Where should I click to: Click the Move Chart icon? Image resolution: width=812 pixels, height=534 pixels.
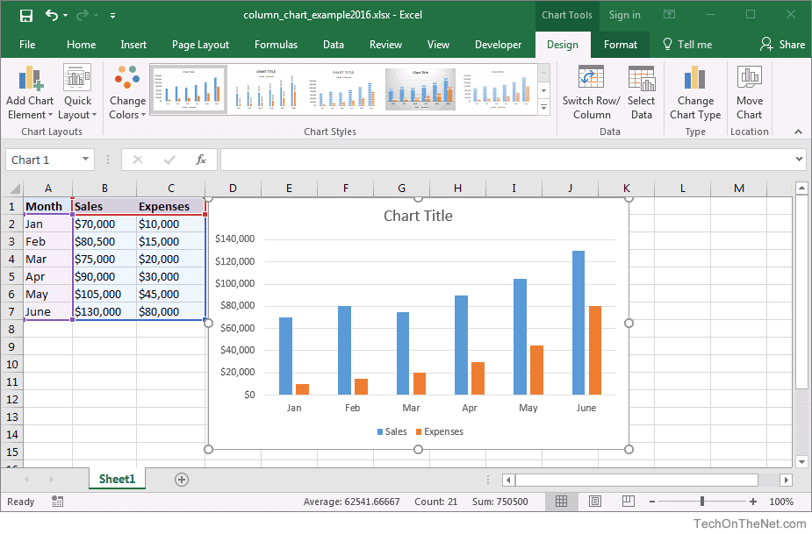point(749,77)
